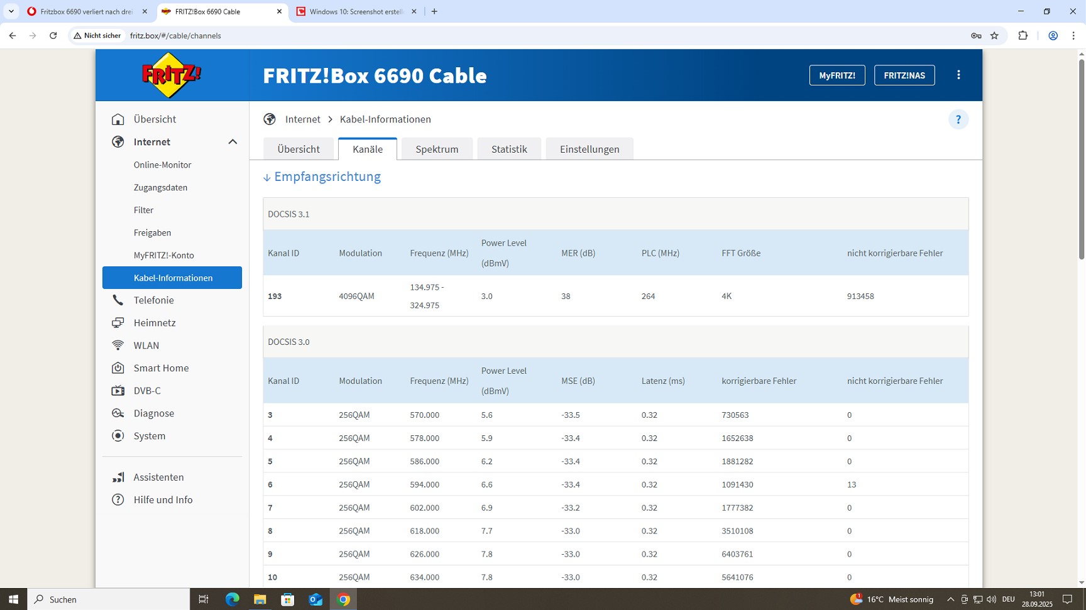This screenshot has width=1086, height=610.
Task: Switch to Windows 10 Screenshot browser tab
Action: 356,11
